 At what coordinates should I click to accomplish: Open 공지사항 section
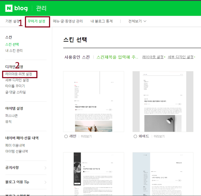coord(12,168)
